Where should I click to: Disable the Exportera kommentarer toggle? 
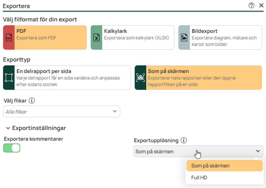pyautogui.click(x=11, y=148)
